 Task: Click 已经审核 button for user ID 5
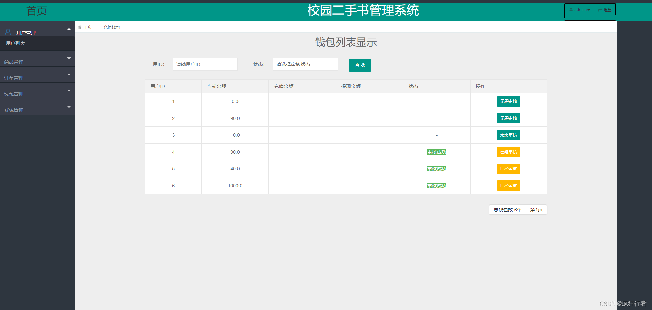[509, 169]
